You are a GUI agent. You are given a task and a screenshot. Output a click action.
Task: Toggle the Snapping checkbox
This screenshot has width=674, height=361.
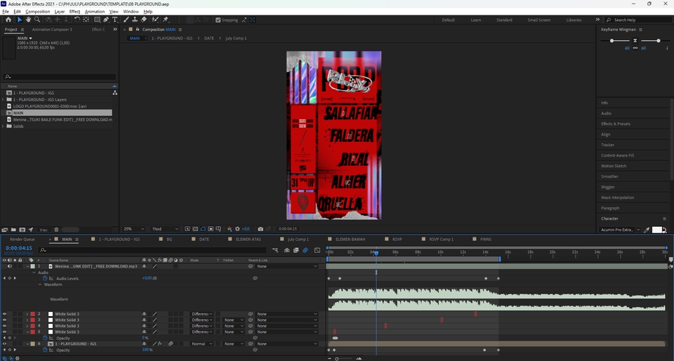click(218, 20)
